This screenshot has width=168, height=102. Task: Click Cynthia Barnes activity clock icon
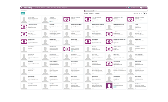point(29,22)
